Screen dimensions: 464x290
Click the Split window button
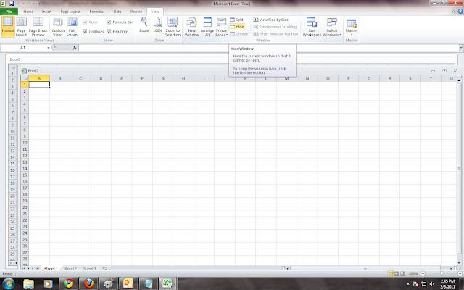(x=237, y=20)
